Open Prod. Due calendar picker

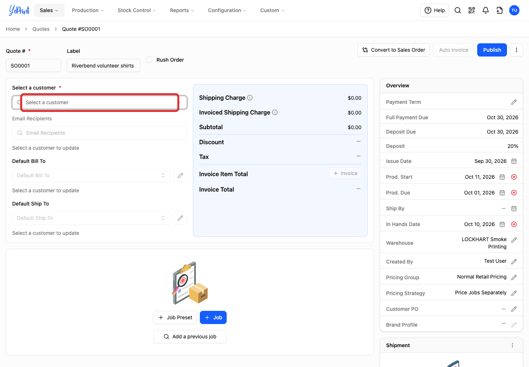(502, 193)
